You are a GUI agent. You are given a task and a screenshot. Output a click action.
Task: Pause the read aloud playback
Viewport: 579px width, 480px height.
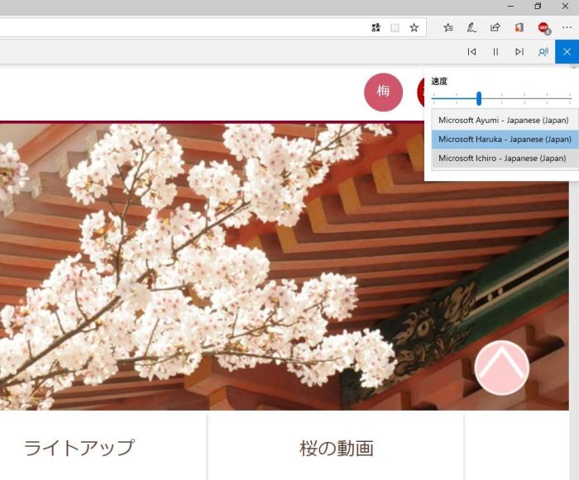click(495, 51)
